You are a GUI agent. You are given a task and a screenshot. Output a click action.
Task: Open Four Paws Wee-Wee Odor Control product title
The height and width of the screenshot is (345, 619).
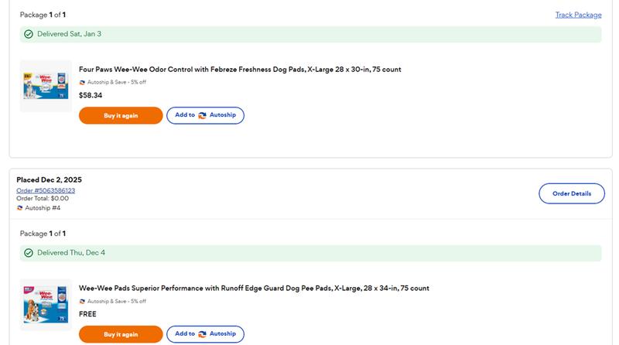tap(240, 70)
